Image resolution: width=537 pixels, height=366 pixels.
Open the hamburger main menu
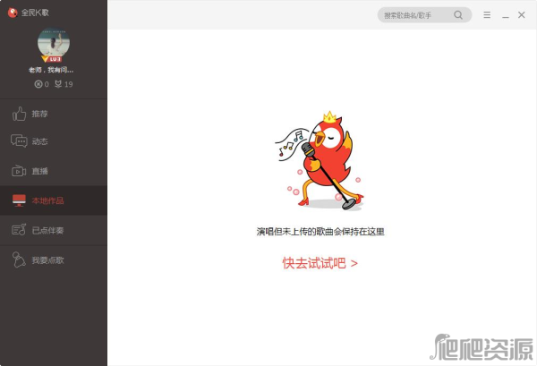click(487, 14)
